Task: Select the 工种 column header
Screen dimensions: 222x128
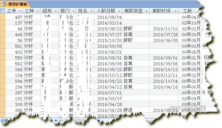Action: coord(32,11)
